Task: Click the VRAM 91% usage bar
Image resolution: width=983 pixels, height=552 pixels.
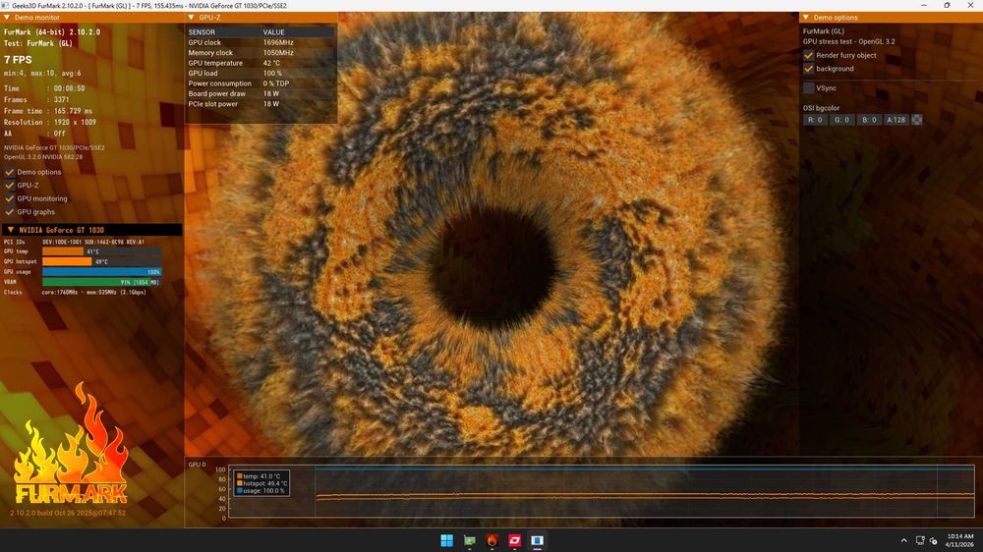Action: pos(101,282)
